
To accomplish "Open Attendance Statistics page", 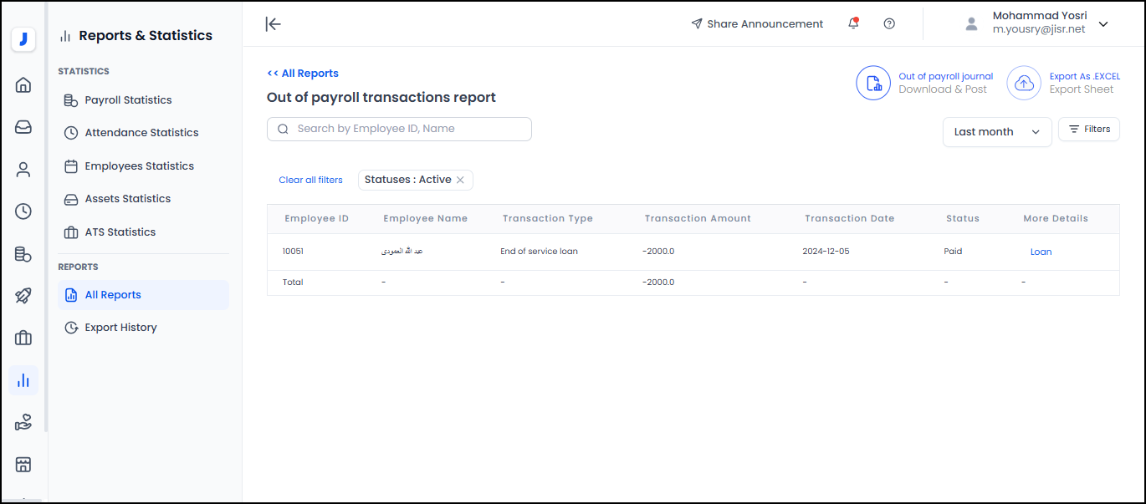I will 141,133.
